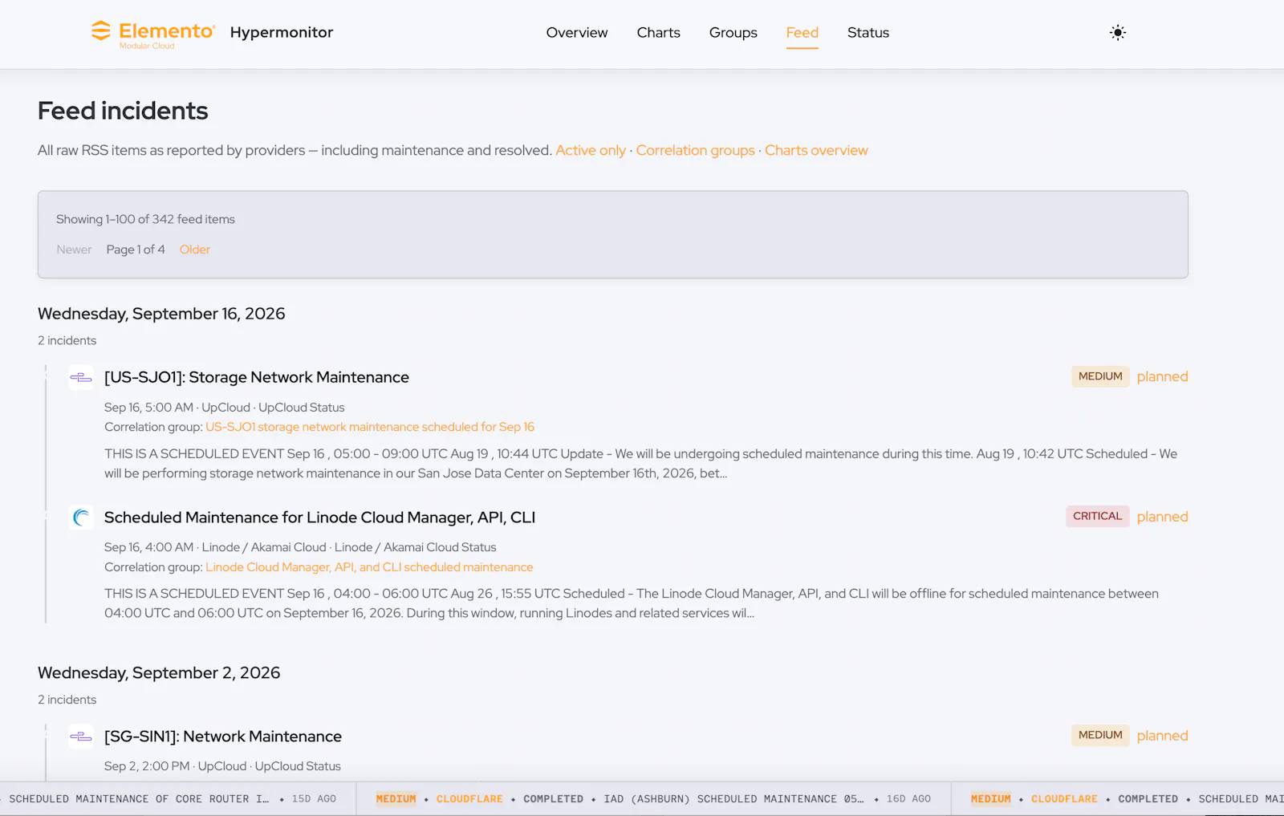This screenshot has width=1284, height=816.
Task: Open Linode Cloud Manager correlation group link
Action: coord(369,567)
